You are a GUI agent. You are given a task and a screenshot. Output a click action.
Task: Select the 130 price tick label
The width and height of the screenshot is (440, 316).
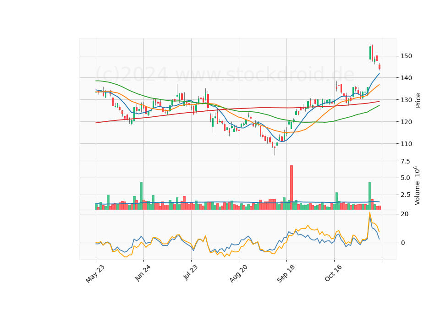point(407,100)
